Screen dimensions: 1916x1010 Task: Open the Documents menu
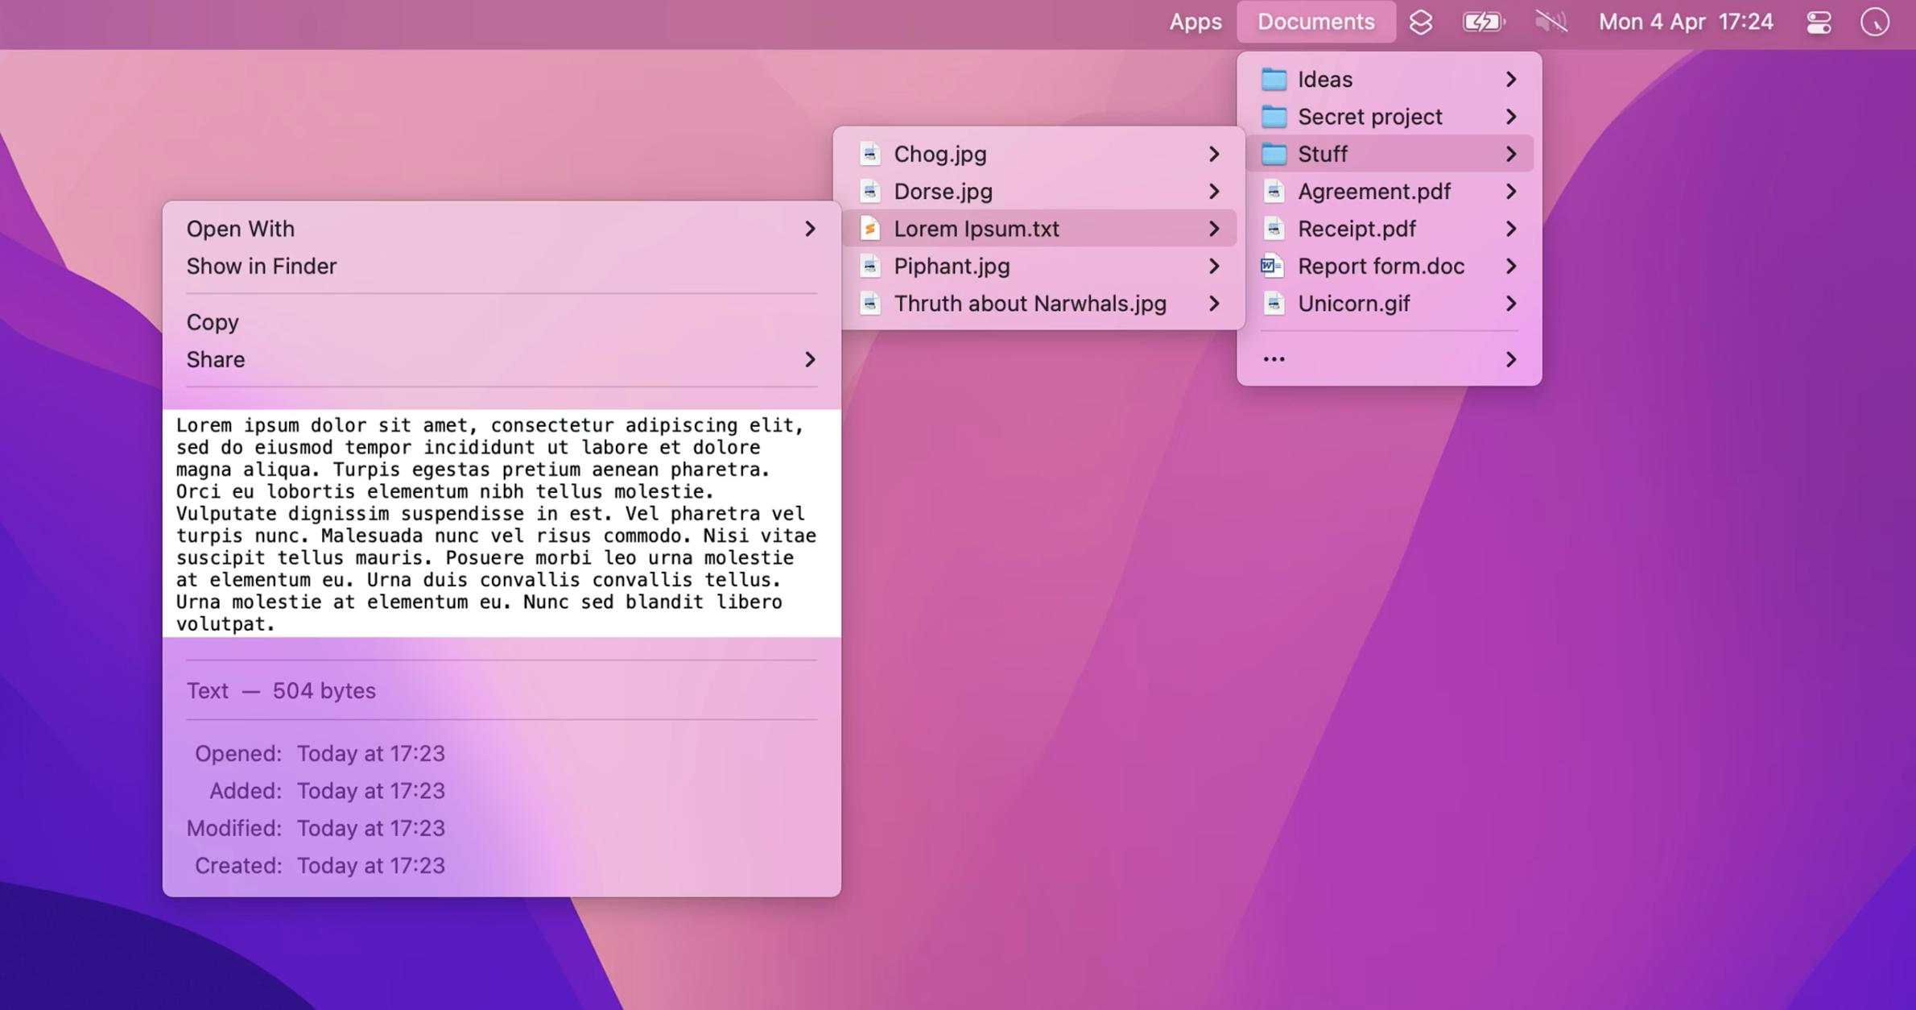coord(1315,22)
